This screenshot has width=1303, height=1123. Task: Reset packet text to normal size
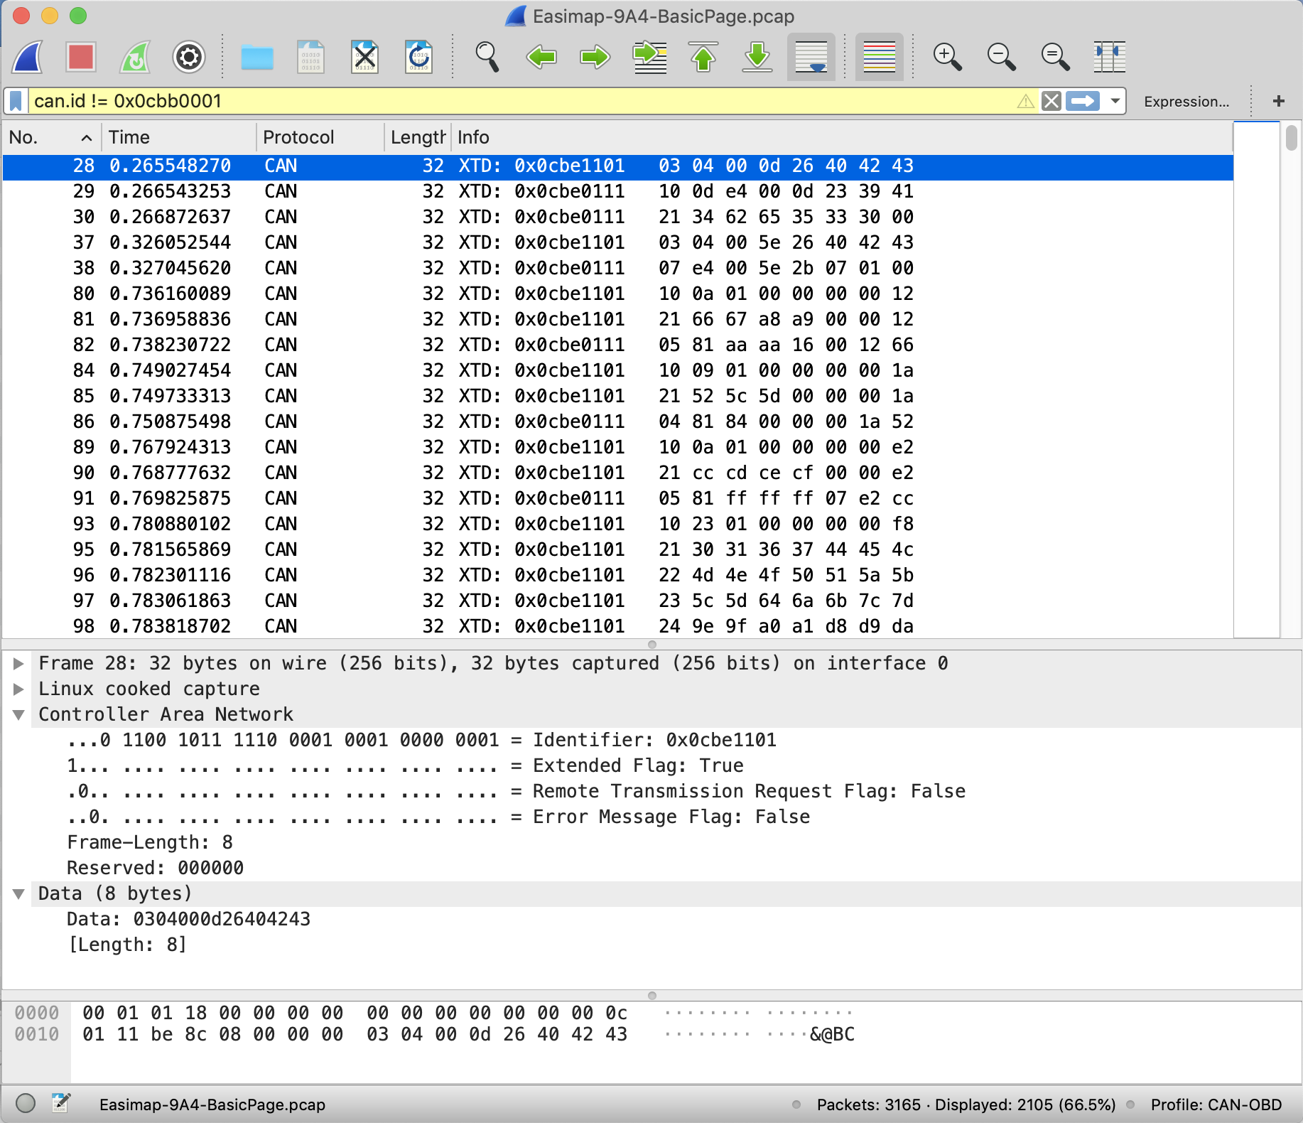pyautogui.click(x=1056, y=57)
